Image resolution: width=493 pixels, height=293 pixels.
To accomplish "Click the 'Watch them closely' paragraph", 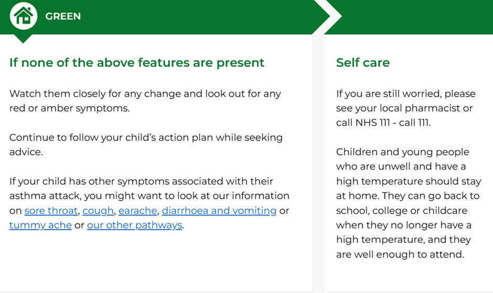I will (x=145, y=94).
